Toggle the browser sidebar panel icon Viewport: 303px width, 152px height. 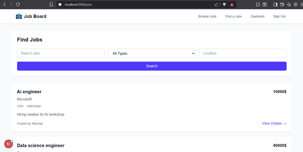point(275,4)
